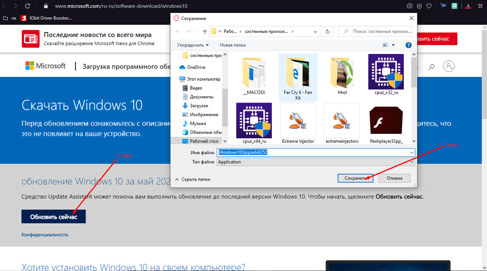Open the account profile icon on webpage

click(448, 66)
